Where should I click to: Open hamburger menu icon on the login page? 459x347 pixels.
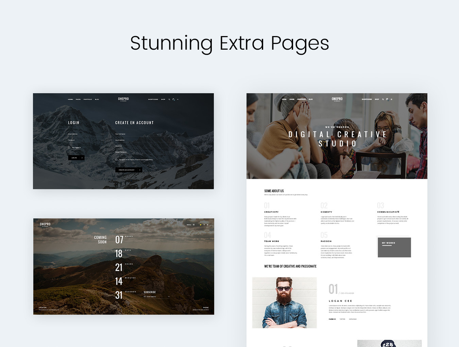[x=177, y=99]
